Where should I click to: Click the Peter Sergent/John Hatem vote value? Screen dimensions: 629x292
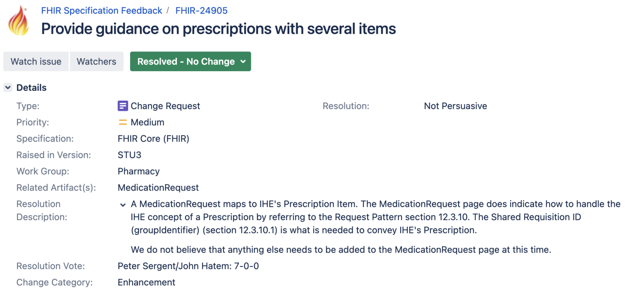point(188,266)
